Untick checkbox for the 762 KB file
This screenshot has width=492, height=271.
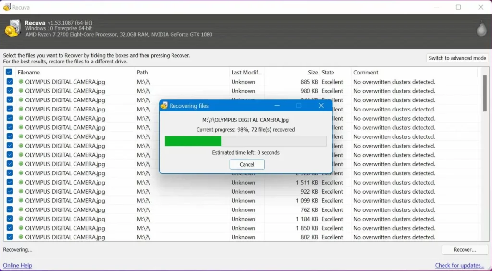10,209
